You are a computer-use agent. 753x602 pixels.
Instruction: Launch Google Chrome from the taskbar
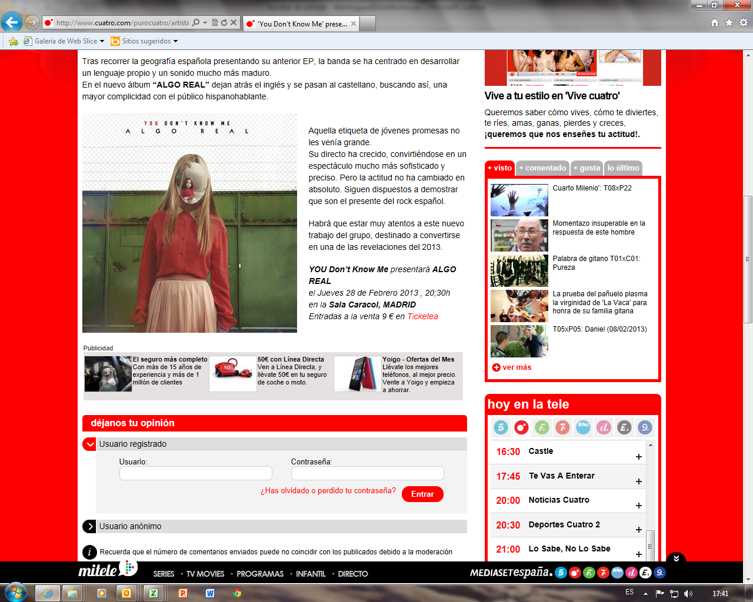tap(237, 593)
